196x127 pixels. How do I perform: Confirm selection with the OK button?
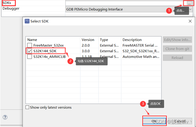coord(154,121)
